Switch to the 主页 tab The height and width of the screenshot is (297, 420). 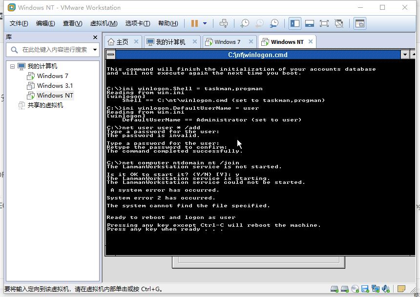[122, 42]
